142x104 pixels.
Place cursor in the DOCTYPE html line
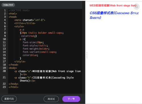tap(19, 10)
